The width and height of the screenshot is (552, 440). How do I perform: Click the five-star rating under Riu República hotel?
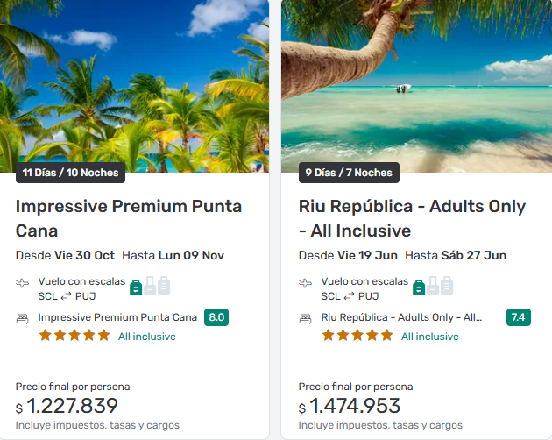[x=357, y=336]
